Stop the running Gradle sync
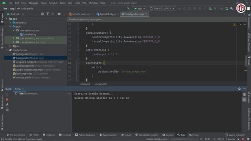The height and width of the screenshot is (141, 251). [7, 99]
